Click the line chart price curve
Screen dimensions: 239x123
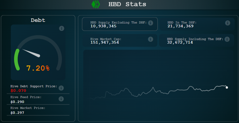pos(158,92)
